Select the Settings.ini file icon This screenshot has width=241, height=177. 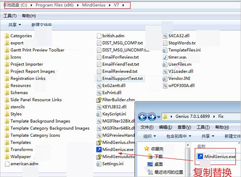98,164
